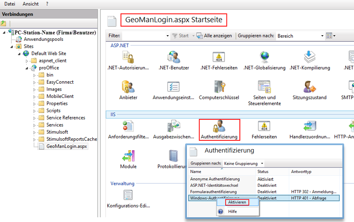Click the view mode icon in filter bar
354x222 pixels.
329,36
